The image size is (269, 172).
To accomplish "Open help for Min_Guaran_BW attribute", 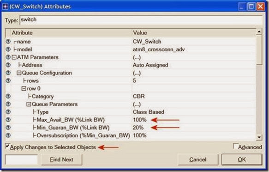I will pos(8,128).
